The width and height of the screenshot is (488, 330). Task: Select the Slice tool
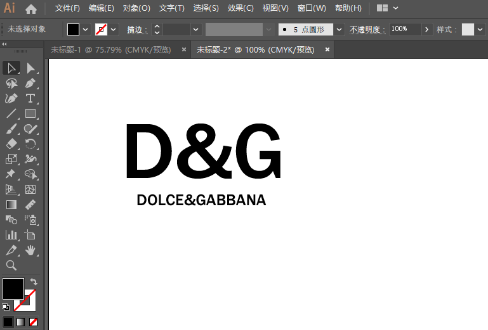tap(11, 250)
